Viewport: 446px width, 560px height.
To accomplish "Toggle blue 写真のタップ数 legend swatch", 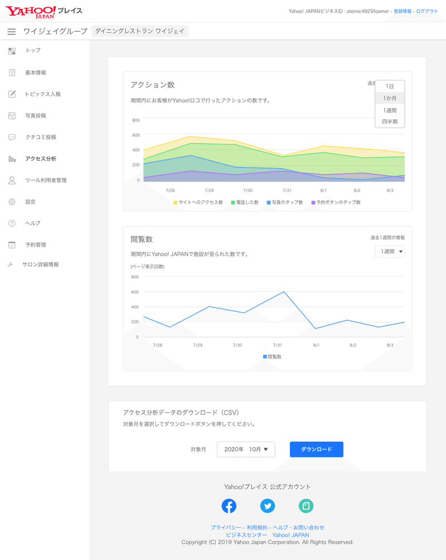I will click(x=269, y=203).
